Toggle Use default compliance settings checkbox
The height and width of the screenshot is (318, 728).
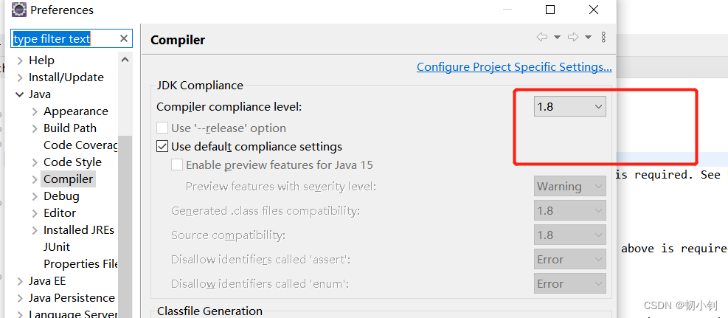click(x=163, y=146)
